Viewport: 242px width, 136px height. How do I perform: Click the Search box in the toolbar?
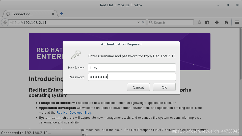[171, 22]
